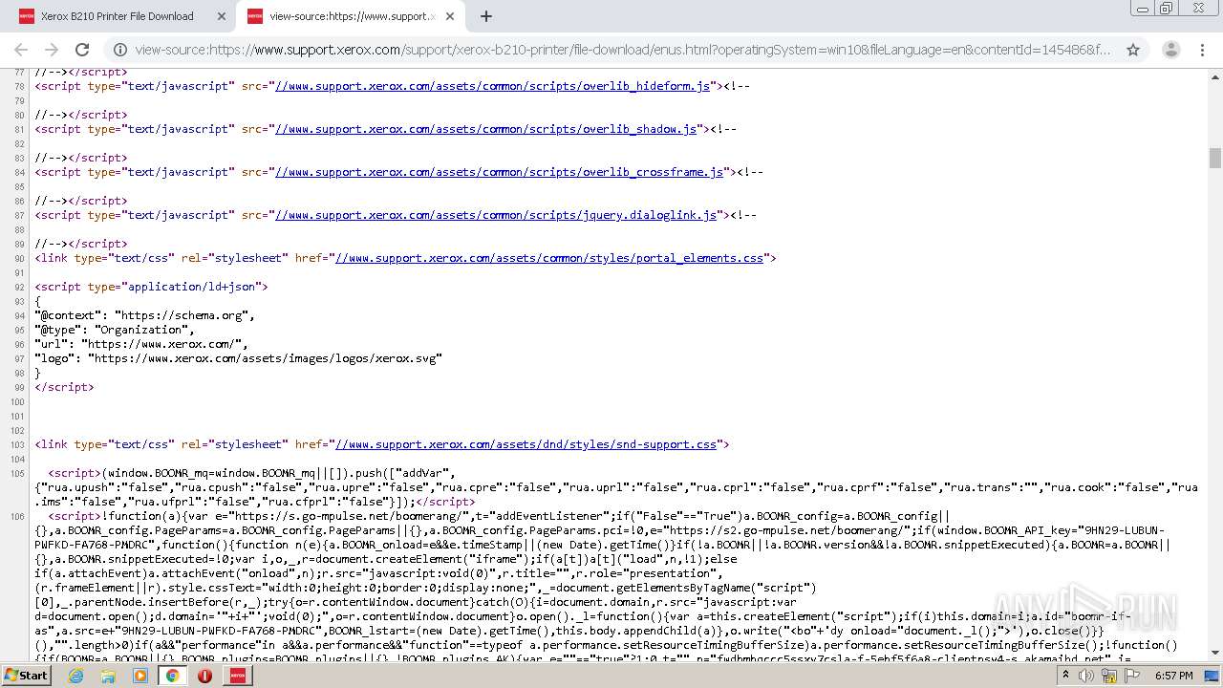Viewport: 1223px width, 688px height.
Task: Open the Chrome three-dot menu
Action: tap(1202, 50)
